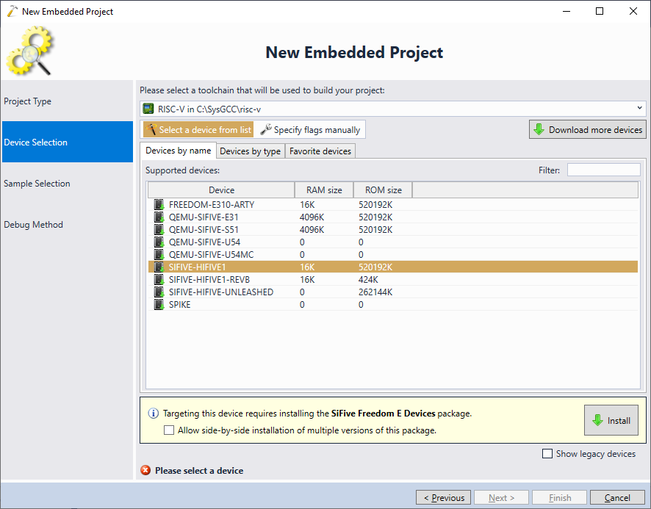Enable side-by-side installation of multiple versions
Viewport: 651px width, 509px height.
[169, 430]
